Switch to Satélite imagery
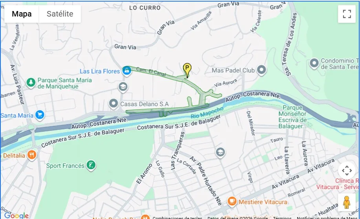Viewport: 360px width, 219px height. click(60, 14)
